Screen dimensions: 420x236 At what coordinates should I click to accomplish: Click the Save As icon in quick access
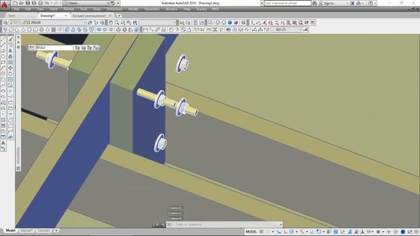point(33,3)
